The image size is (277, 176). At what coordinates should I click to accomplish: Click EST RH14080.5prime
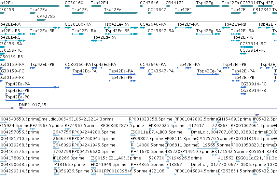(147, 145)
